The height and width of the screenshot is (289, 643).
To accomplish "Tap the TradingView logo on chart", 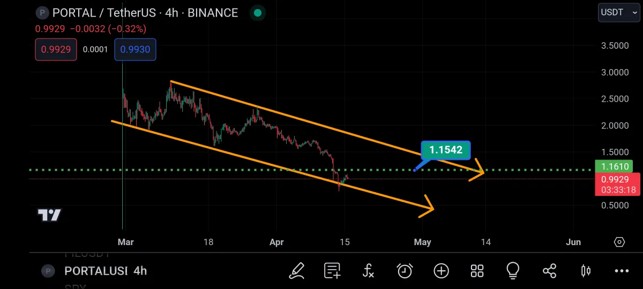I will (x=49, y=215).
